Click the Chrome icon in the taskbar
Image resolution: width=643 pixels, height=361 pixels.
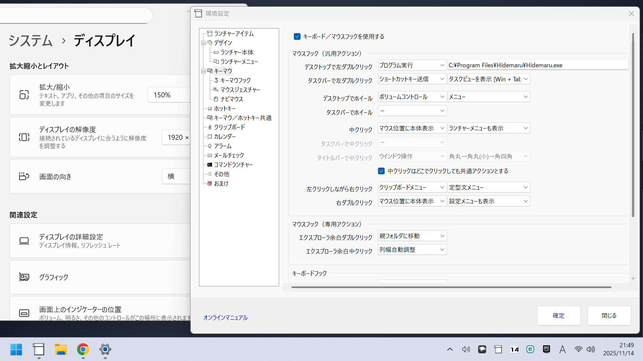click(x=83, y=350)
